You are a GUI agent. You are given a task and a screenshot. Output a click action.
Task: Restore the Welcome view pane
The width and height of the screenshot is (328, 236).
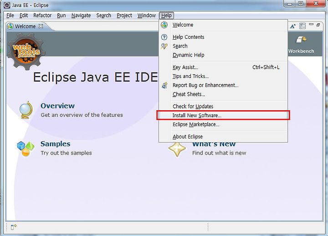pyautogui.click(x=318, y=25)
